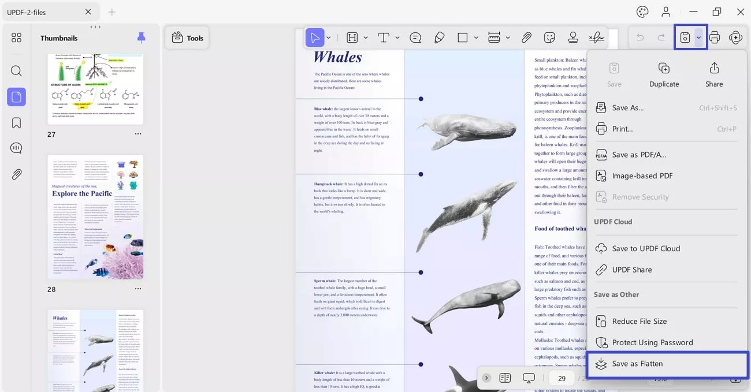Select Protect Using Password option
The width and height of the screenshot is (751, 392).
coord(667,342)
